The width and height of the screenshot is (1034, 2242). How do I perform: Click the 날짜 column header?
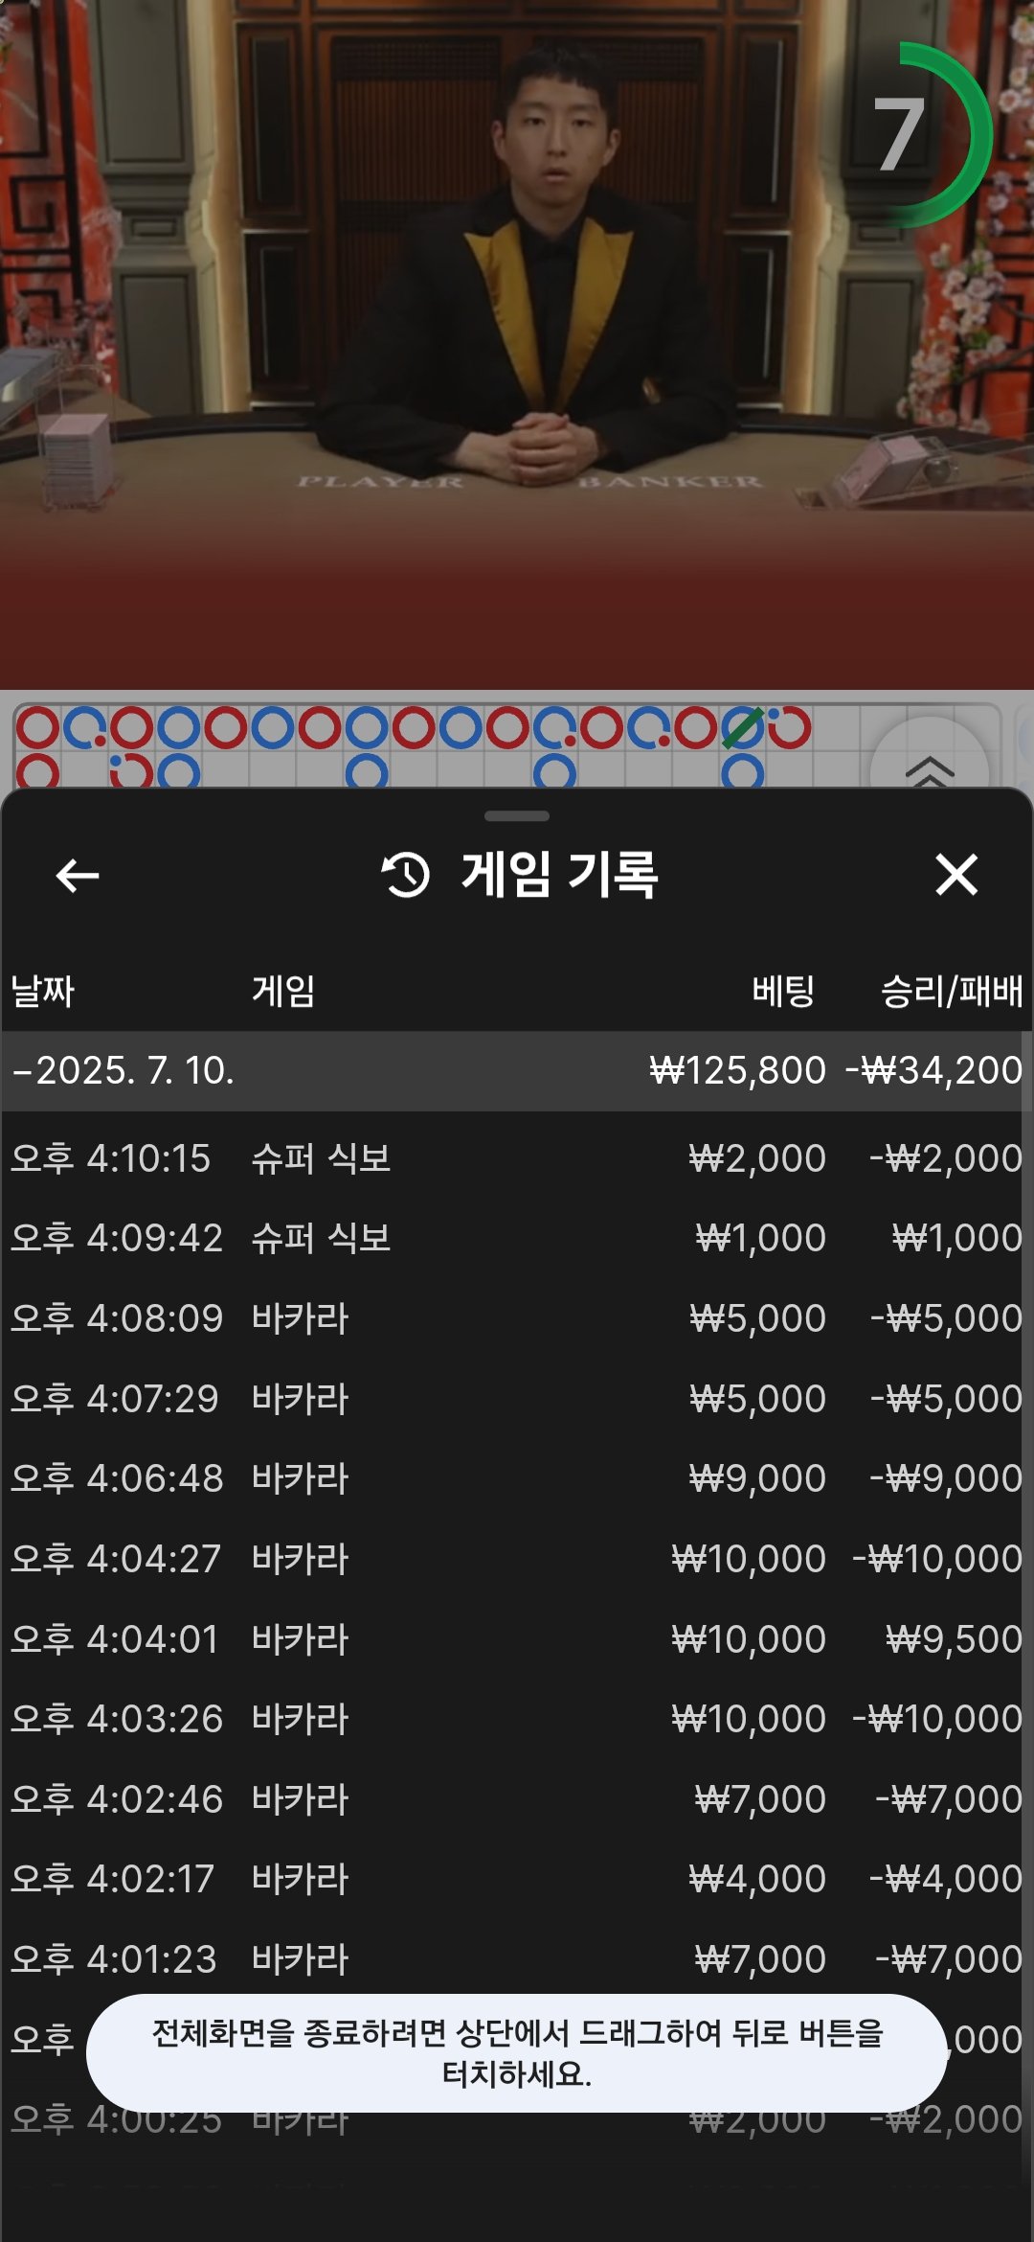pyautogui.click(x=43, y=991)
